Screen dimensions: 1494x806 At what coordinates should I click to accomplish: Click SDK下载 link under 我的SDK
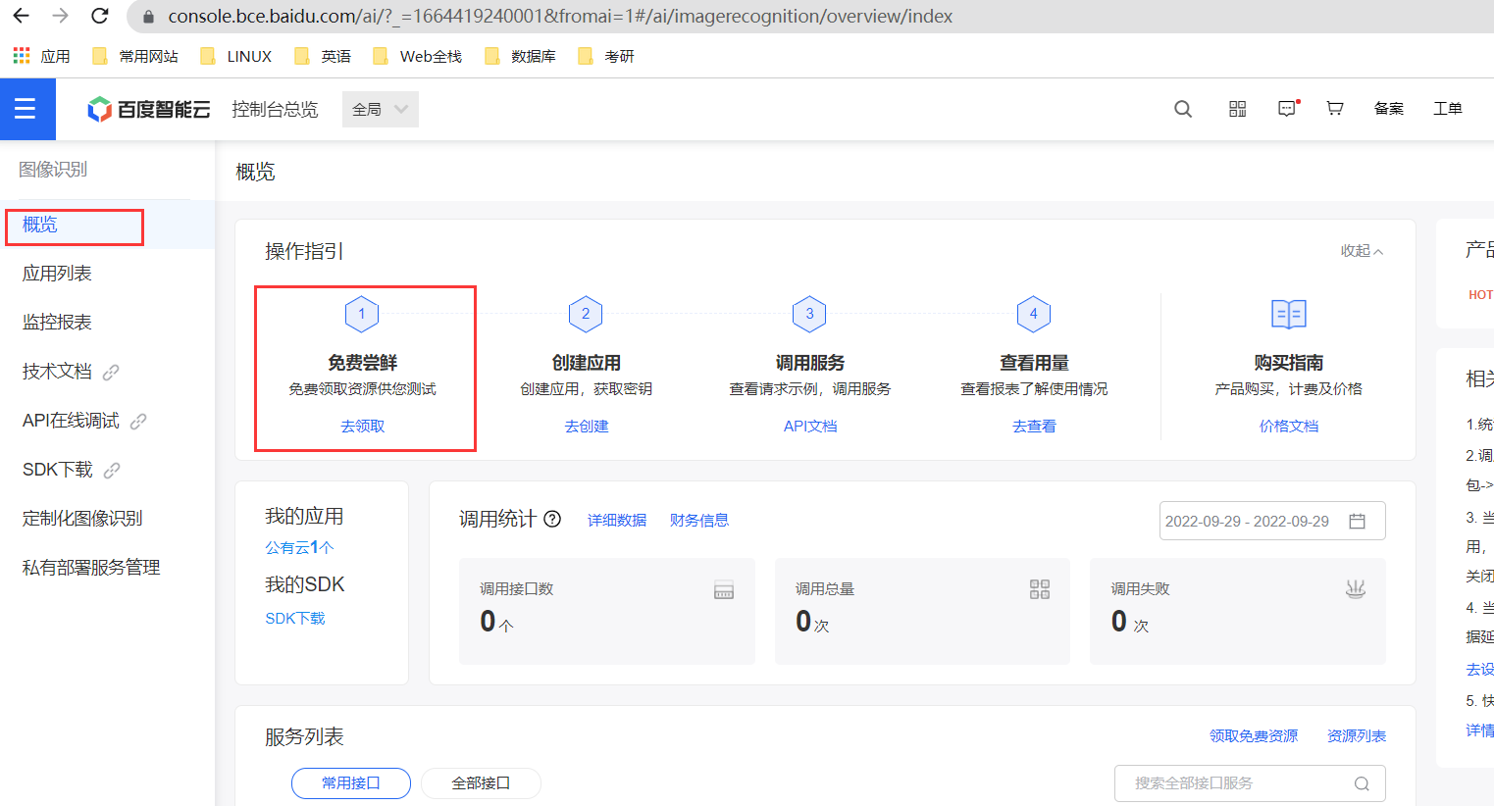coord(295,619)
